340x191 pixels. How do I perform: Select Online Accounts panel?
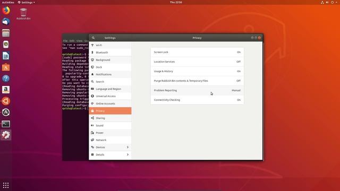tap(110, 103)
